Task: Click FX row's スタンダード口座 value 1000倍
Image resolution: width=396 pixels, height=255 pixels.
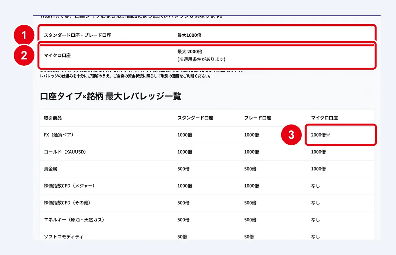Action: [x=185, y=135]
